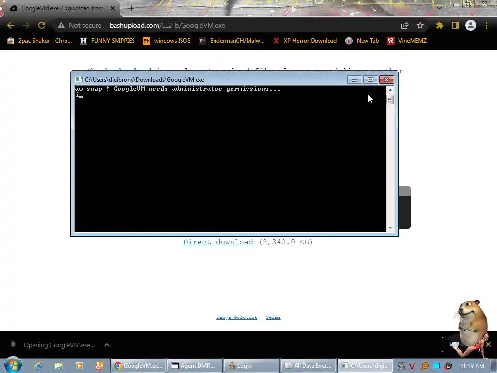Click the orange pinned taskbar app icon

pos(99,366)
